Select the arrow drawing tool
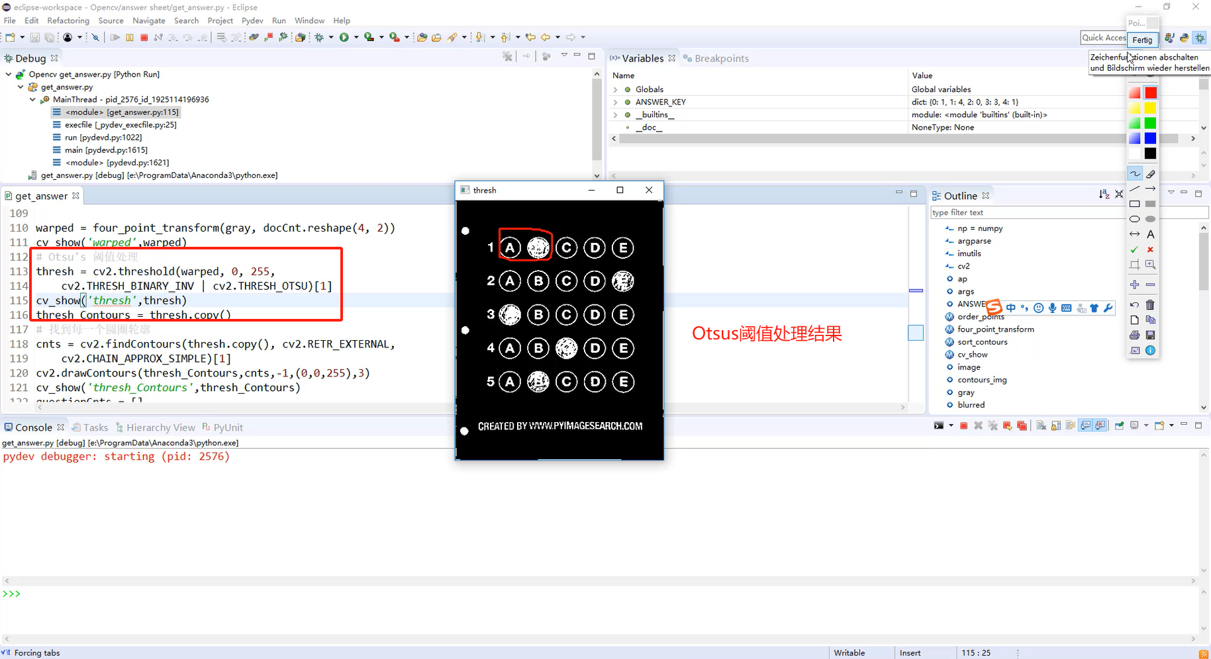The height and width of the screenshot is (659, 1211). (x=1151, y=189)
